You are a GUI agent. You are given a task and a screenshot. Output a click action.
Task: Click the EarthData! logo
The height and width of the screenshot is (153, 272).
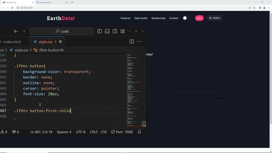click(61, 18)
